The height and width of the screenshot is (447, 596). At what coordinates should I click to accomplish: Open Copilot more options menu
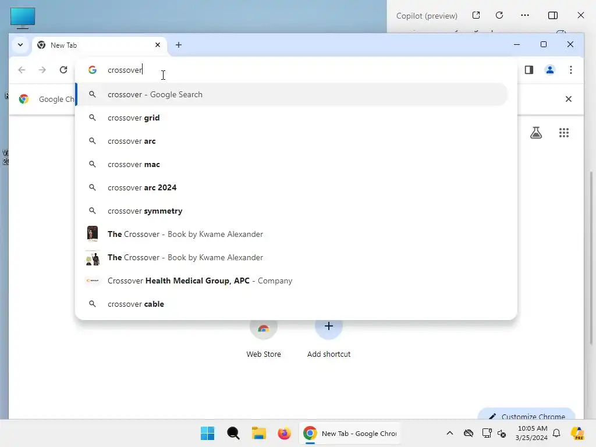(x=525, y=15)
